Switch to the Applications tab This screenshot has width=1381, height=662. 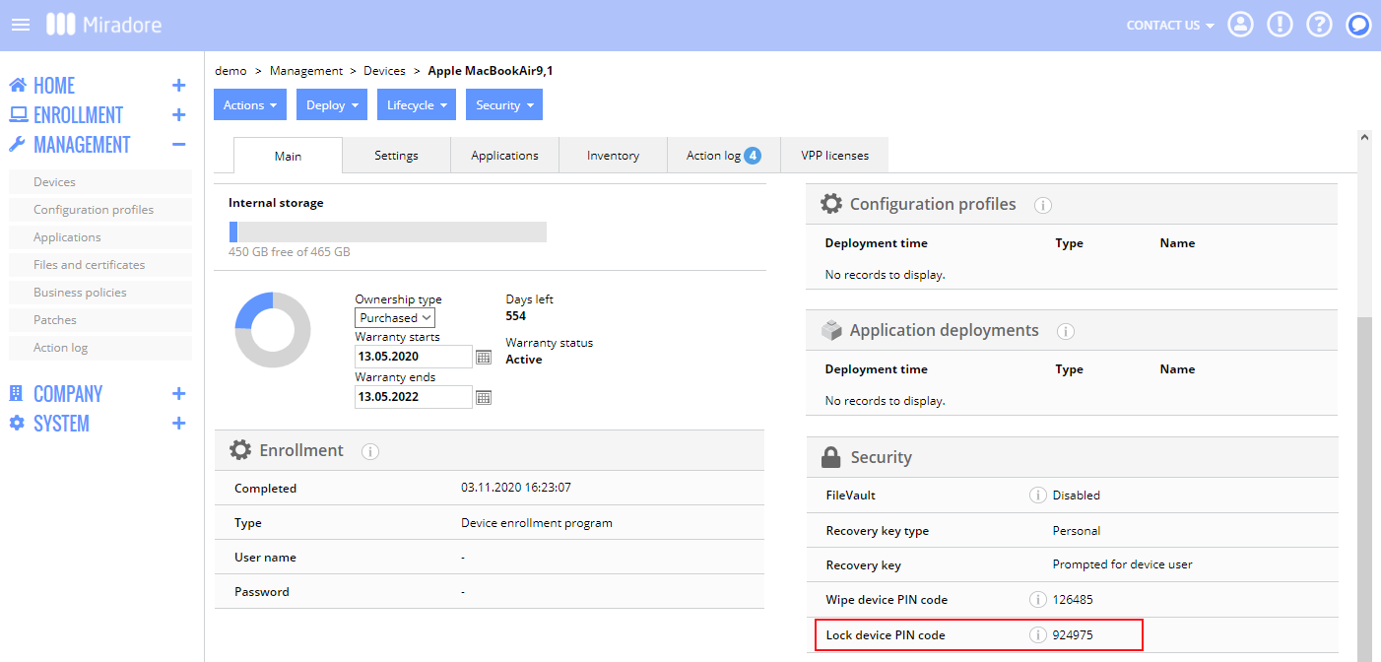(504, 156)
